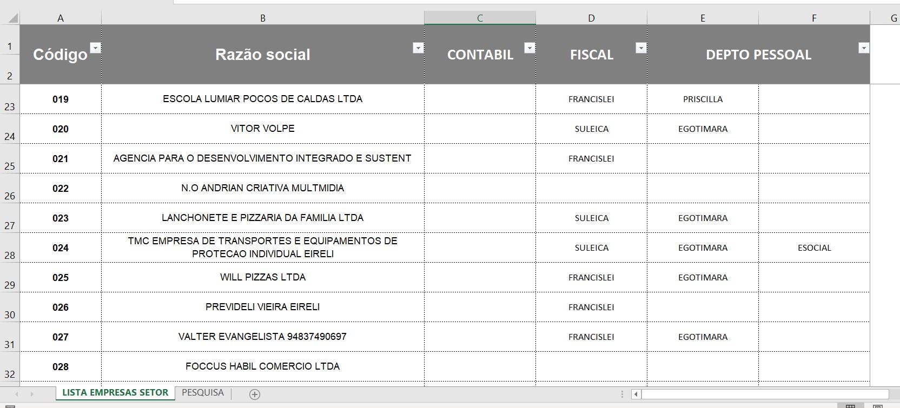Click the right sheet navigation arrow

(x=32, y=394)
